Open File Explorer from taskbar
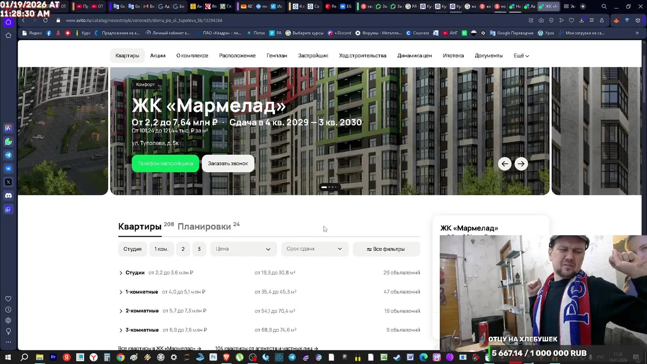Image resolution: width=647 pixels, height=364 pixels. tap(39, 357)
